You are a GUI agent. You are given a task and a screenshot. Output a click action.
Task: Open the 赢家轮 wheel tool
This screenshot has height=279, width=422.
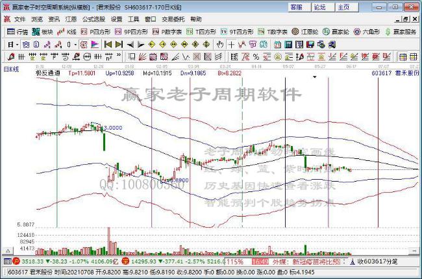pyautogui.click(x=336, y=32)
